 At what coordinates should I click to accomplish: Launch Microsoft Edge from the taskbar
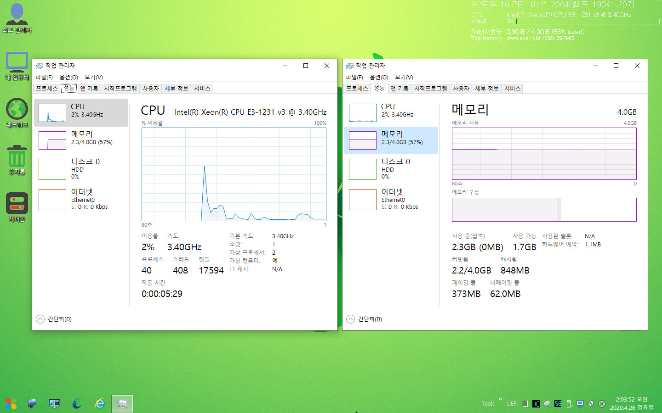[x=77, y=404]
